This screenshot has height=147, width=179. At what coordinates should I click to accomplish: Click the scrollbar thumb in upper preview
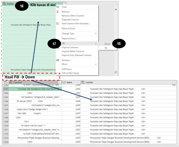116,72
